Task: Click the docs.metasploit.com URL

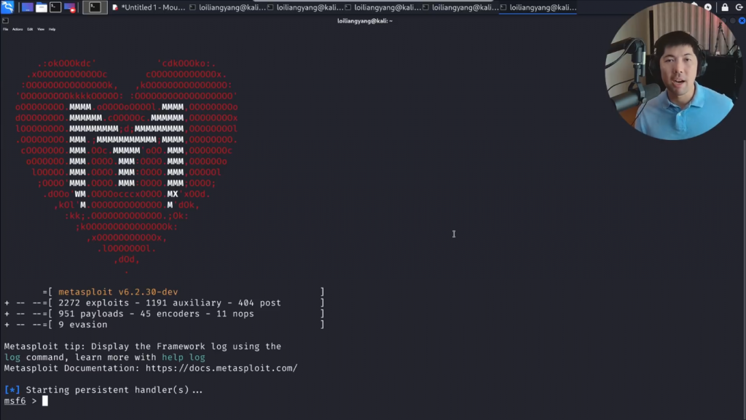Action: click(x=221, y=368)
